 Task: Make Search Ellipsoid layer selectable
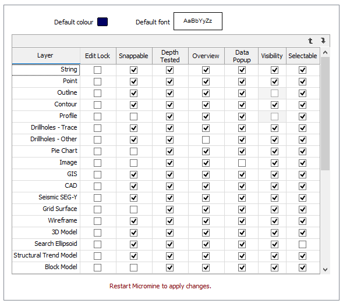[303, 244]
